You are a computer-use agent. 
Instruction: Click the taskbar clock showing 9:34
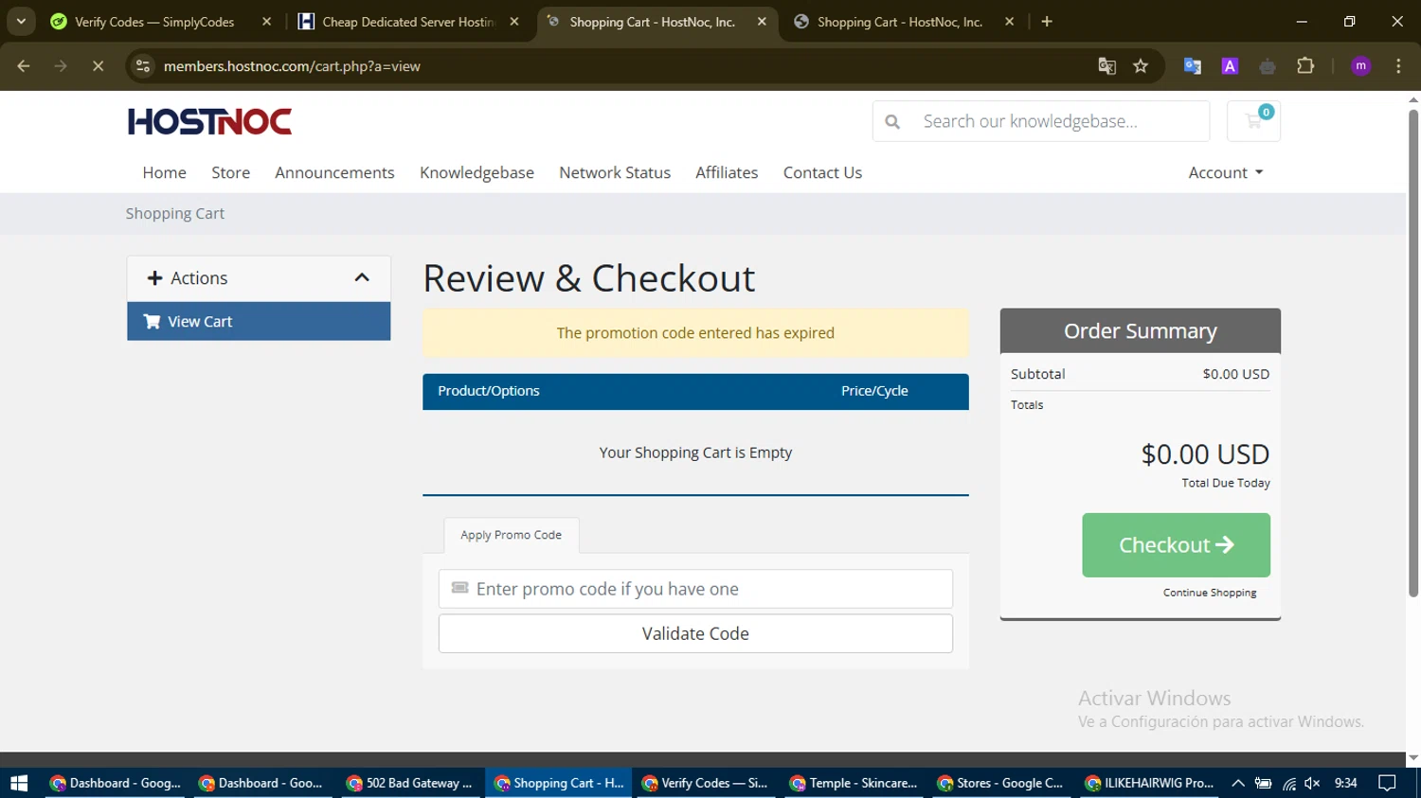pyautogui.click(x=1346, y=783)
